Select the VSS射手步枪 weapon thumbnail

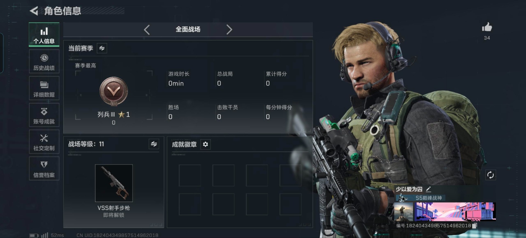click(x=114, y=183)
